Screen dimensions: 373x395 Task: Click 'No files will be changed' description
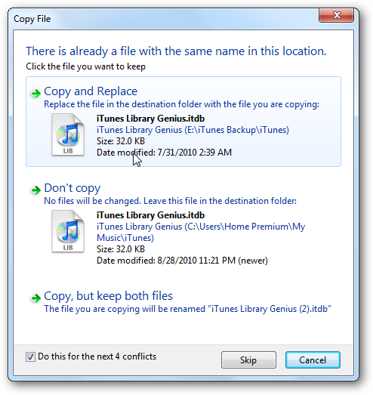click(x=170, y=201)
